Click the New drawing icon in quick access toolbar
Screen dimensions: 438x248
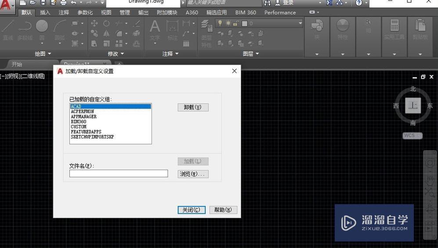pyautogui.click(x=23, y=3)
